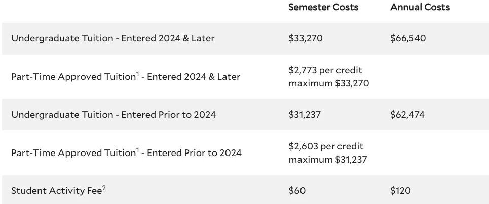Select the Student Activity Fee label
This screenshot has height=204, width=489.
[x=56, y=191]
